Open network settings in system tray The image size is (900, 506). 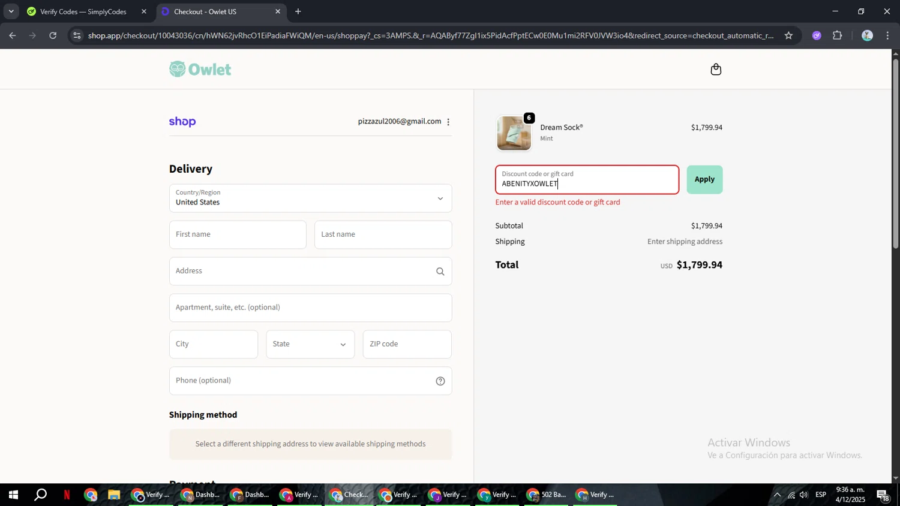point(791,495)
